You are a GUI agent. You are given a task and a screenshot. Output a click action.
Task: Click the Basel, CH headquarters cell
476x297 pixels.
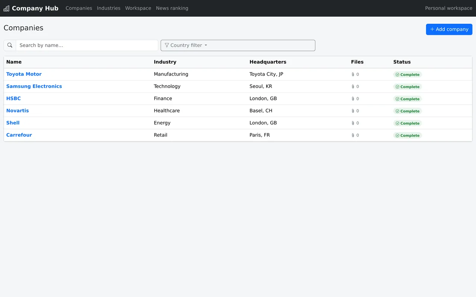tap(261, 111)
